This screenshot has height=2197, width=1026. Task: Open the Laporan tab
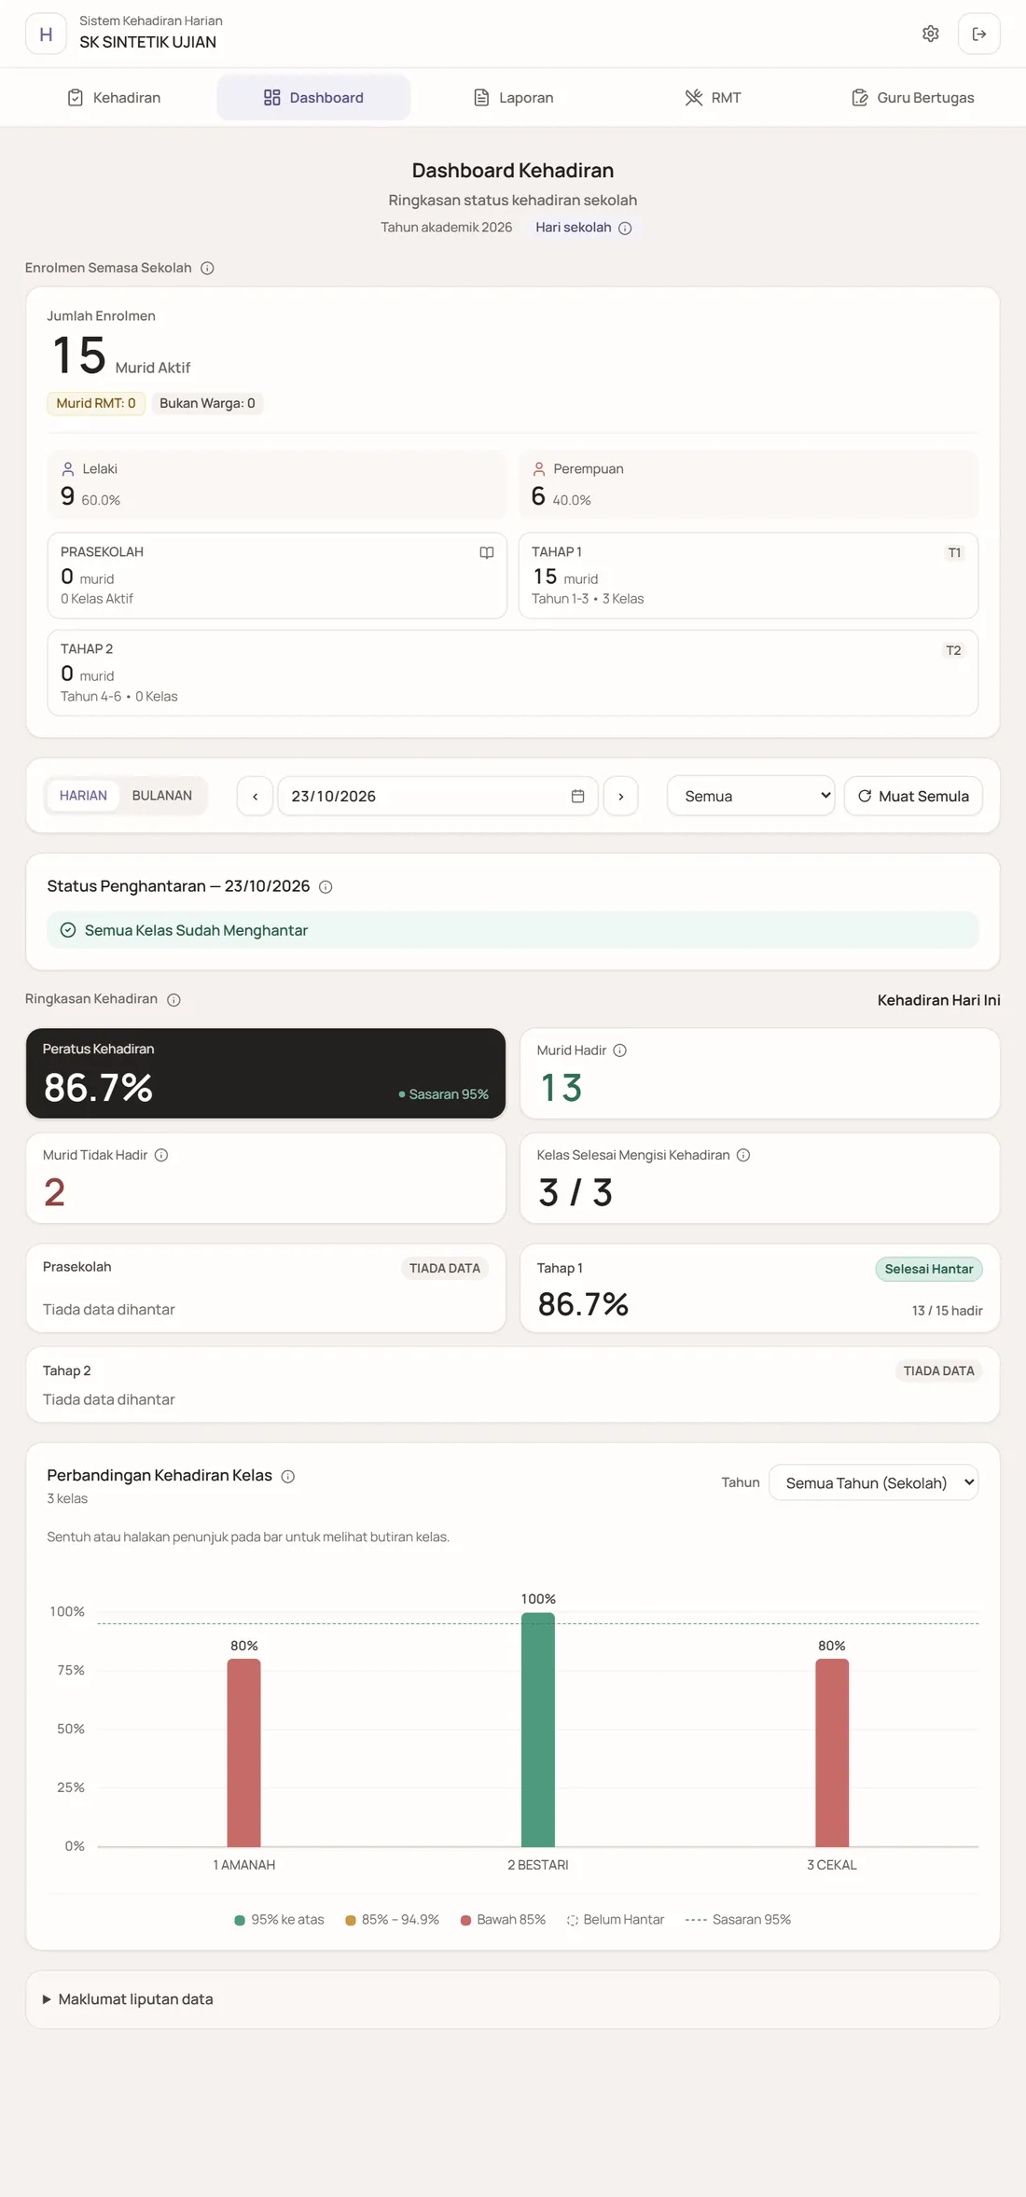coord(513,97)
